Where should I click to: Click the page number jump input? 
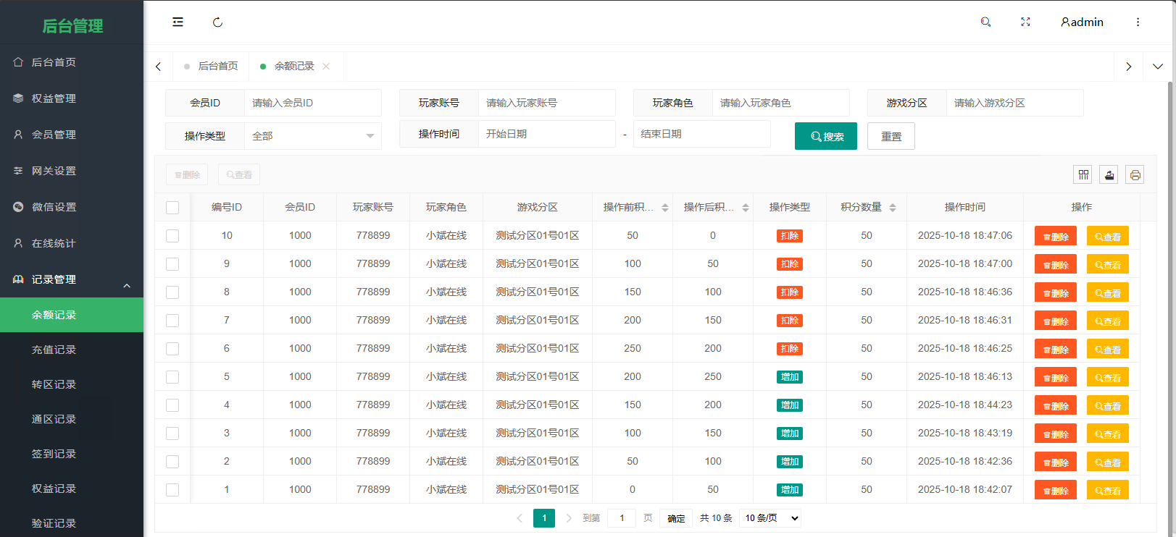tap(622, 518)
